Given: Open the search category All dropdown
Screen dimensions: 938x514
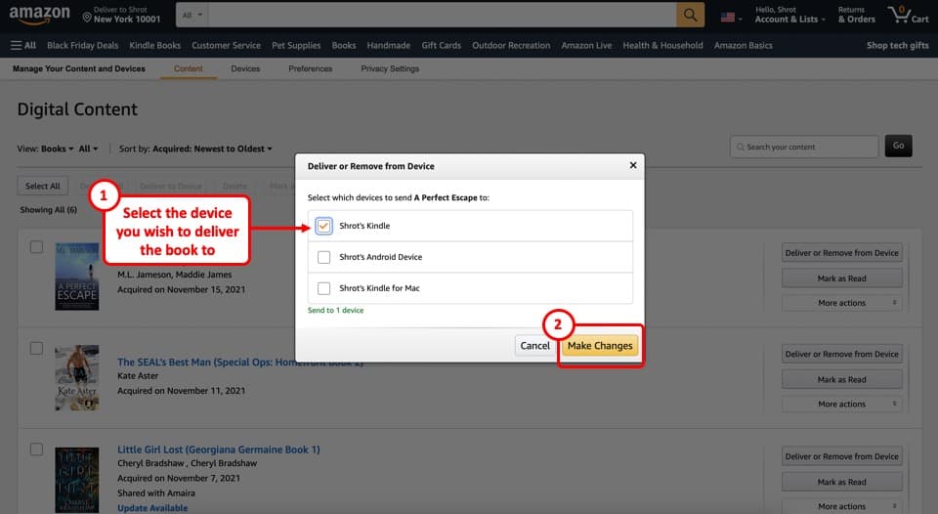Looking at the screenshot, I should [192, 15].
